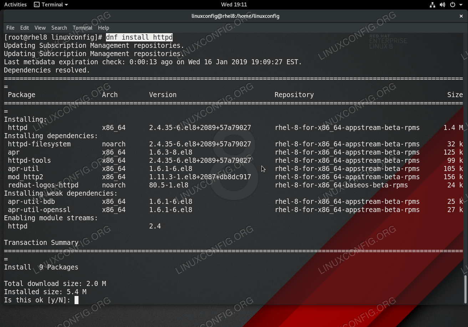
Task: Click the redhat-logos-httpd package name
Action: coord(43,185)
